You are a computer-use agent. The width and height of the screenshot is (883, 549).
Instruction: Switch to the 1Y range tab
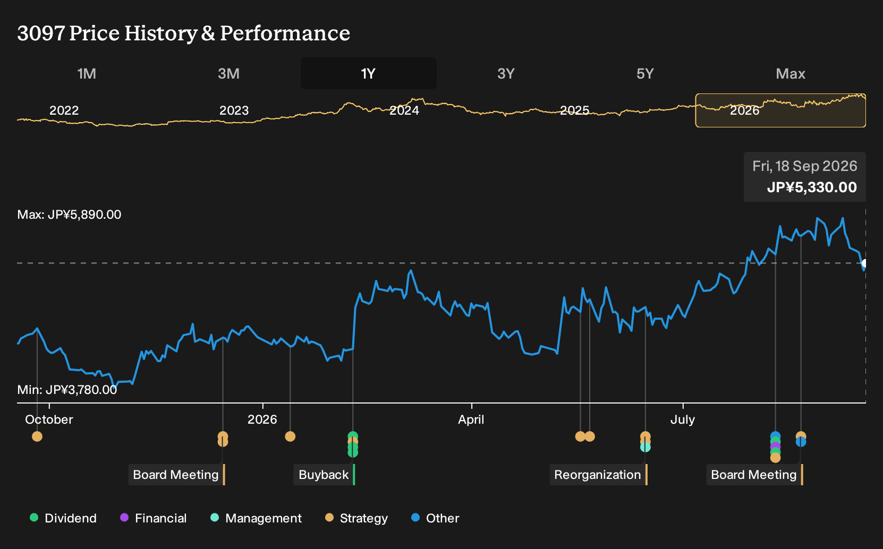coord(369,73)
